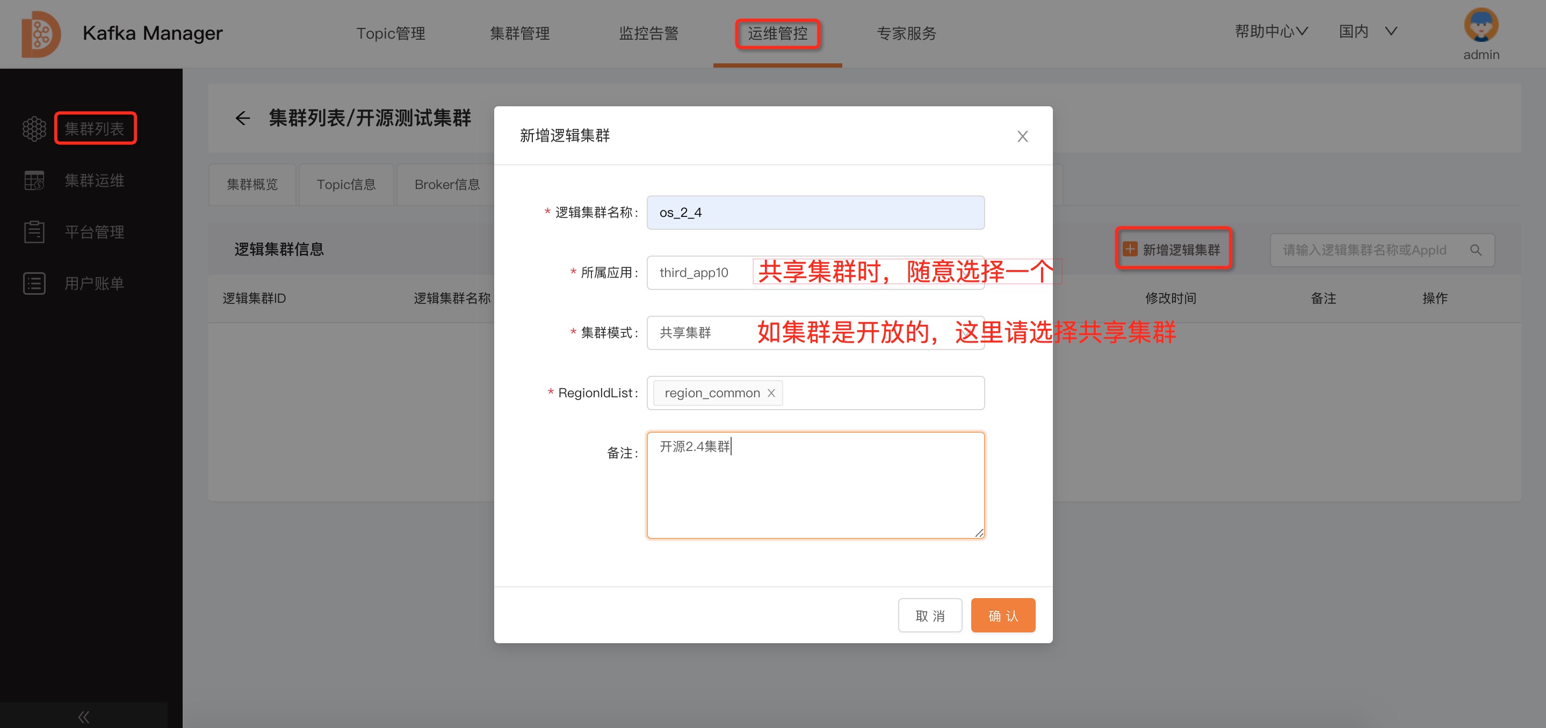Click the Kafka Manager logo icon

41,34
